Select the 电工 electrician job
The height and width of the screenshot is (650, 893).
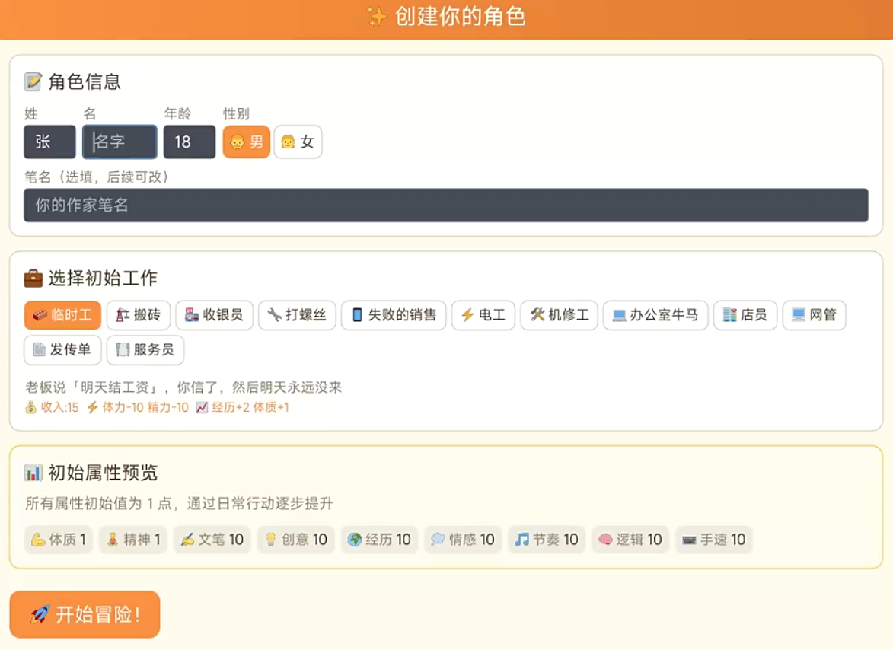click(483, 315)
